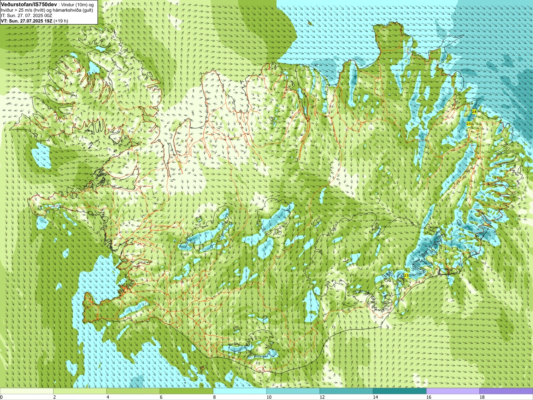533x400 pixels.
Task: Select the 'VT: Sun. 27.07.2025 19Z' valid time
Action: 26,21
